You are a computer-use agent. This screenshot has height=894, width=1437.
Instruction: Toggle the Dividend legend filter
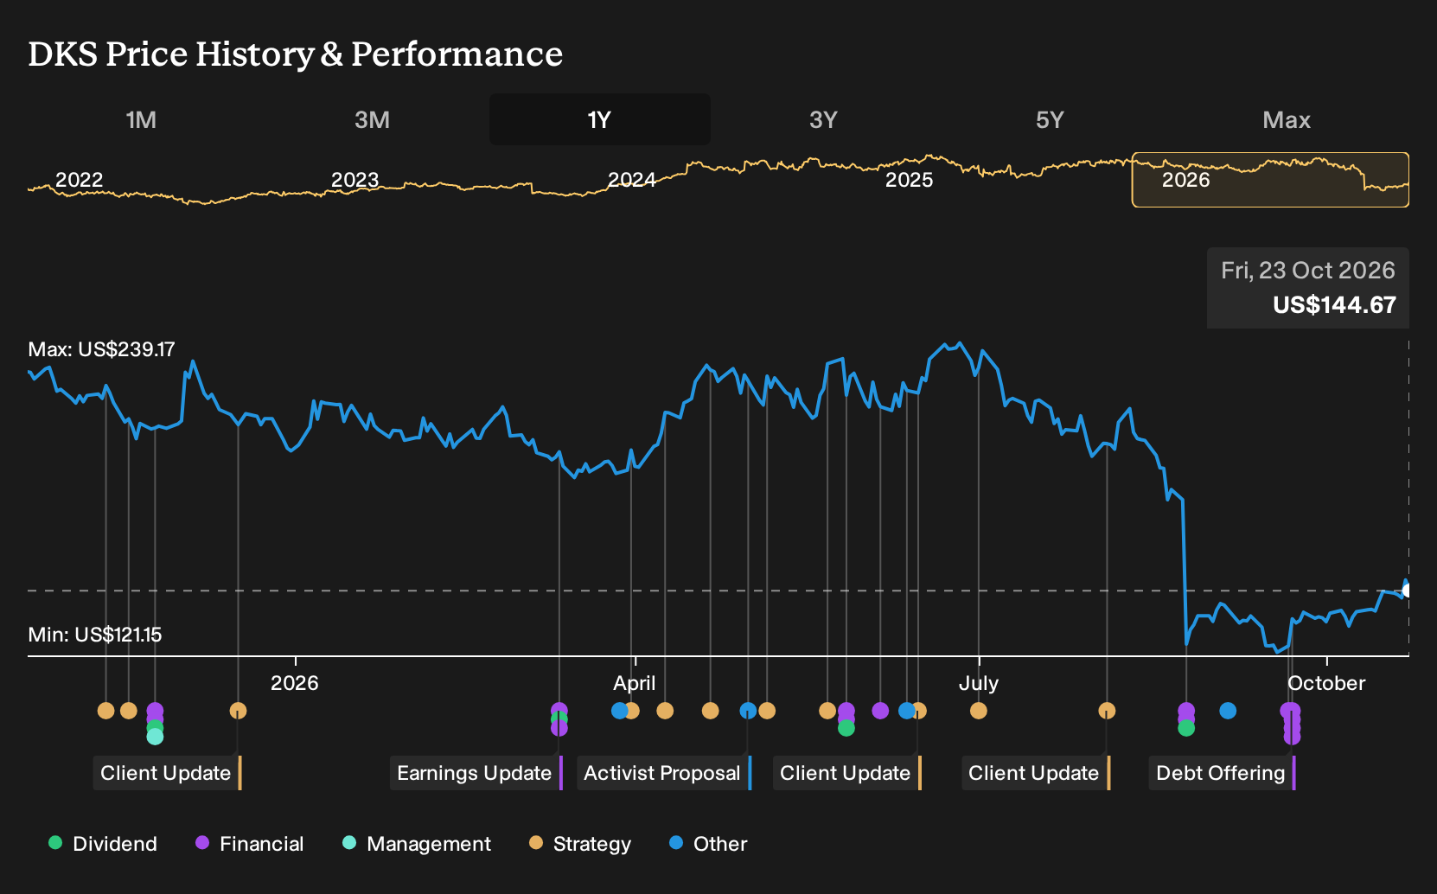[x=103, y=844]
